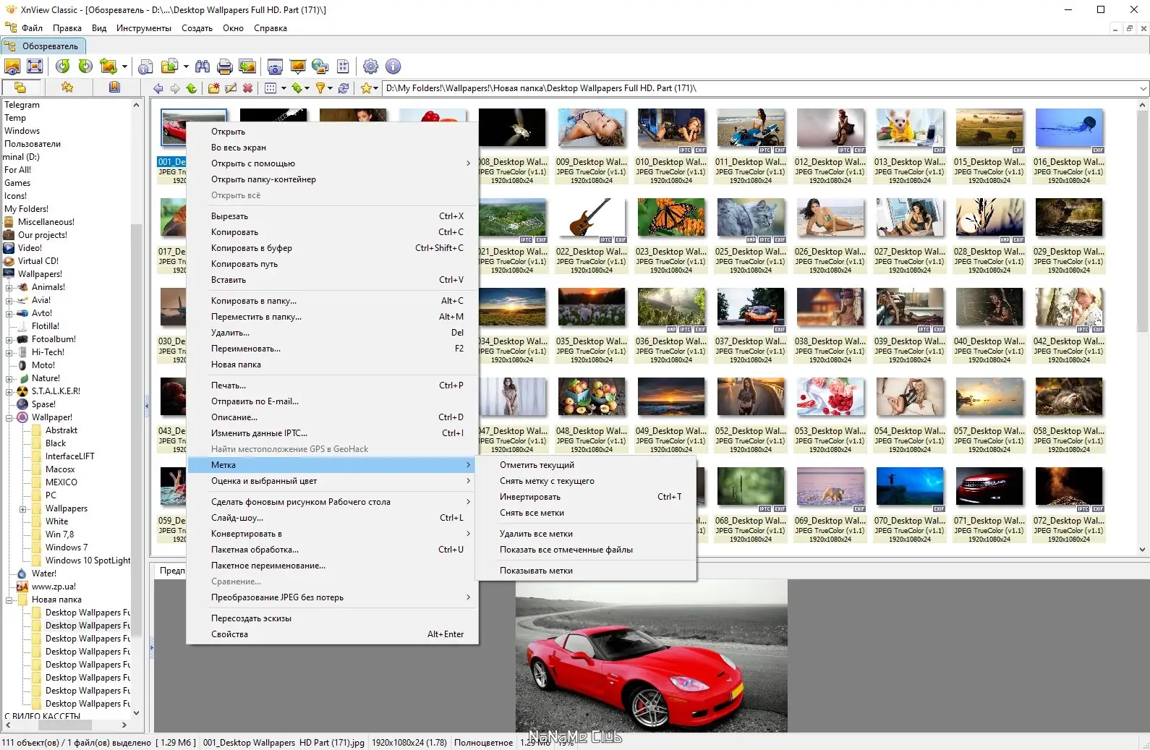Click the Print icon in the toolbar
This screenshot has width=1150, height=750.
225,67
